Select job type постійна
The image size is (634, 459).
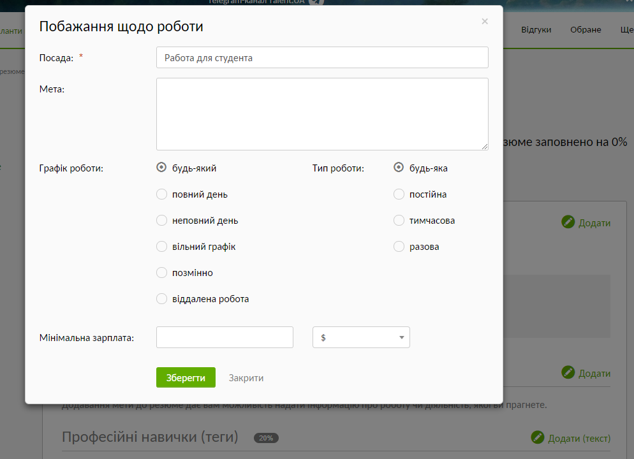pos(399,194)
